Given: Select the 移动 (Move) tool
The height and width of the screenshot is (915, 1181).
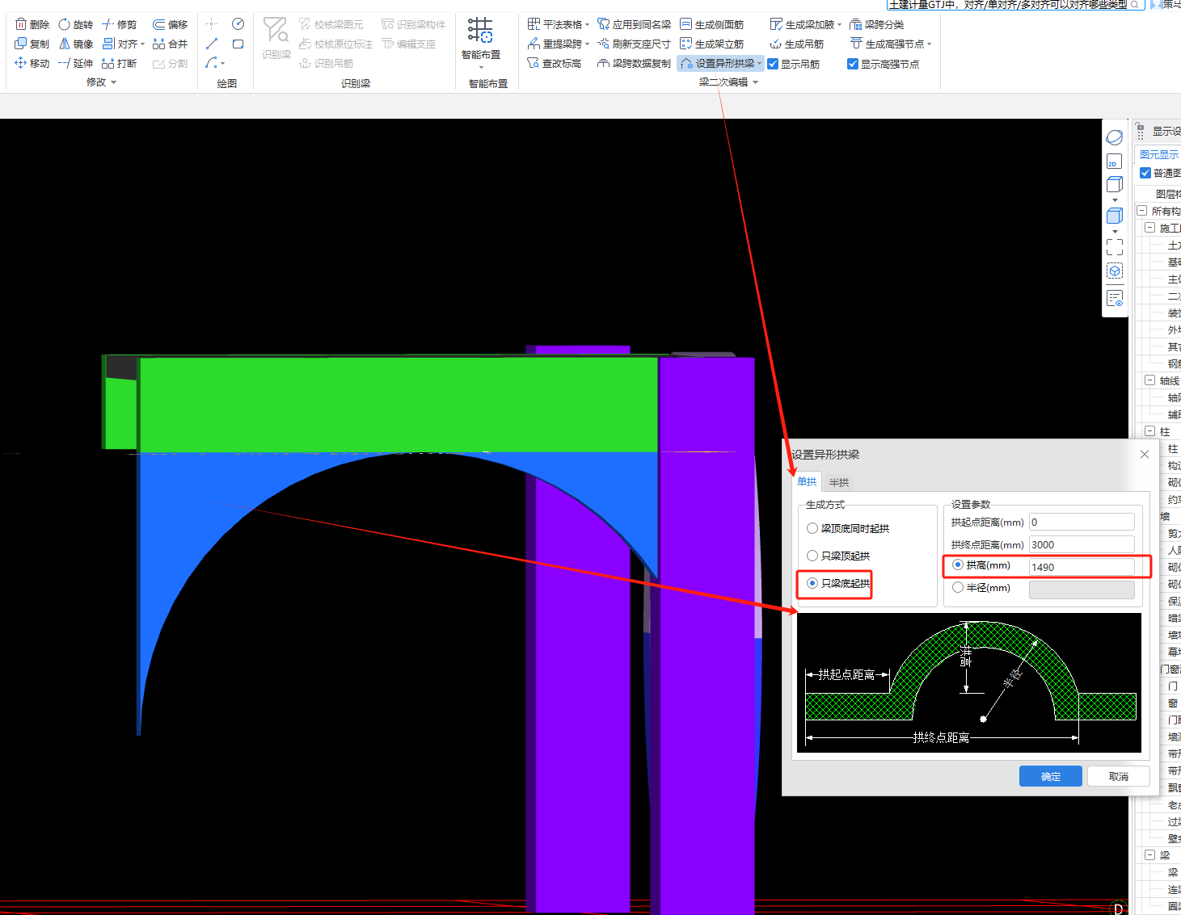Looking at the screenshot, I should 32,63.
